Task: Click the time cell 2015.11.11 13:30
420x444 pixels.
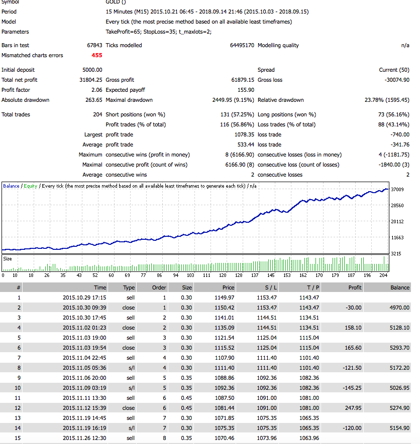Action: tap(84, 398)
